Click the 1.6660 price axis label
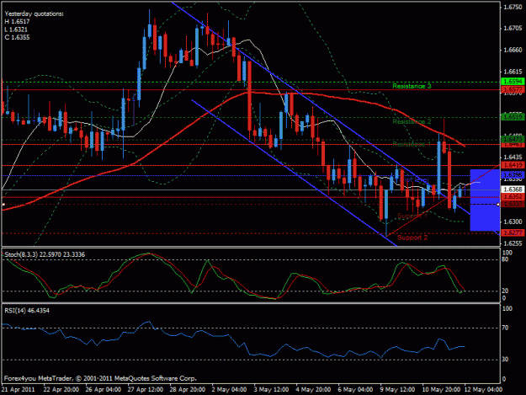This screenshot has width=526, height=395. point(513,50)
